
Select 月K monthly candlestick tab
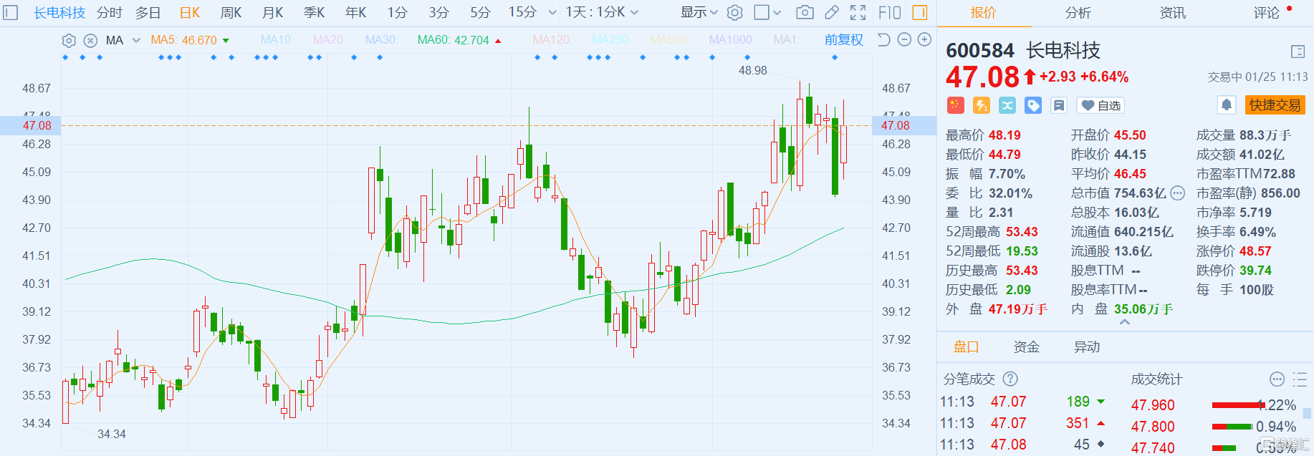pyautogui.click(x=273, y=12)
